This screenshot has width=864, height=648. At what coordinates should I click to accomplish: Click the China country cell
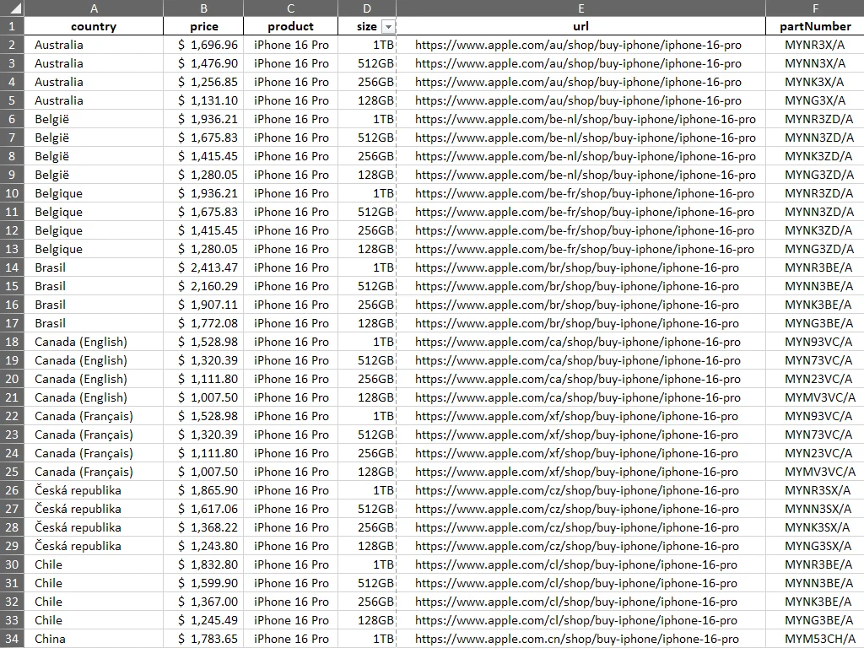point(94,639)
